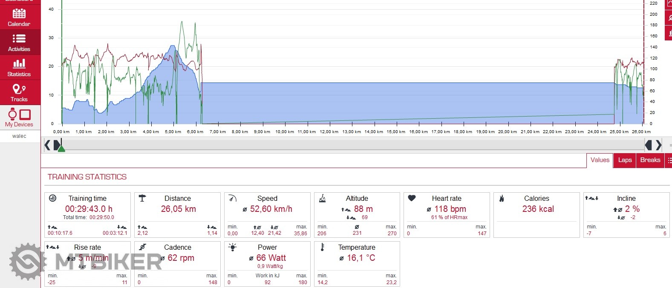Image resolution: width=672 pixels, height=288 pixels.
Task: Open the Tracks section
Action: click(19, 92)
